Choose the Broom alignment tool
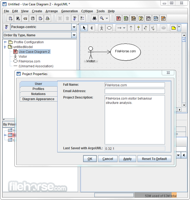The image size is (190, 200). coord(91,28)
